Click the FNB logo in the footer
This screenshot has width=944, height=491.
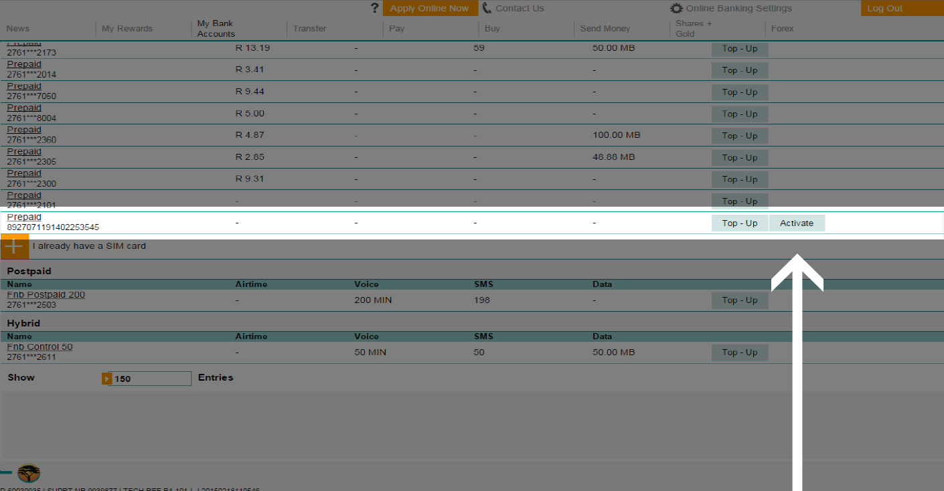click(x=29, y=474)
